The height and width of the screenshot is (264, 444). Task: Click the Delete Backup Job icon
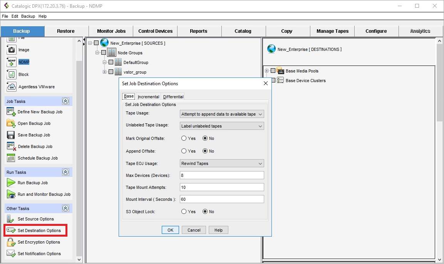pyautogui.click(x=11, y=146)
